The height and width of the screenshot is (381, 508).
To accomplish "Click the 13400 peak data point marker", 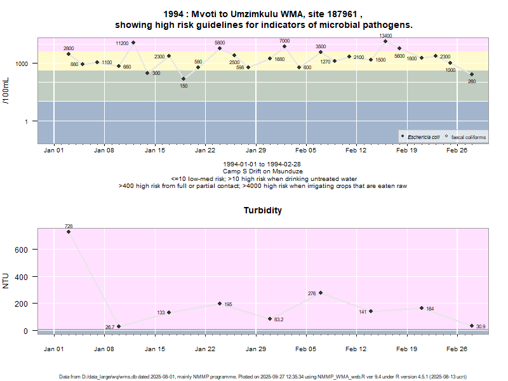I will click(x=385, y=41).
